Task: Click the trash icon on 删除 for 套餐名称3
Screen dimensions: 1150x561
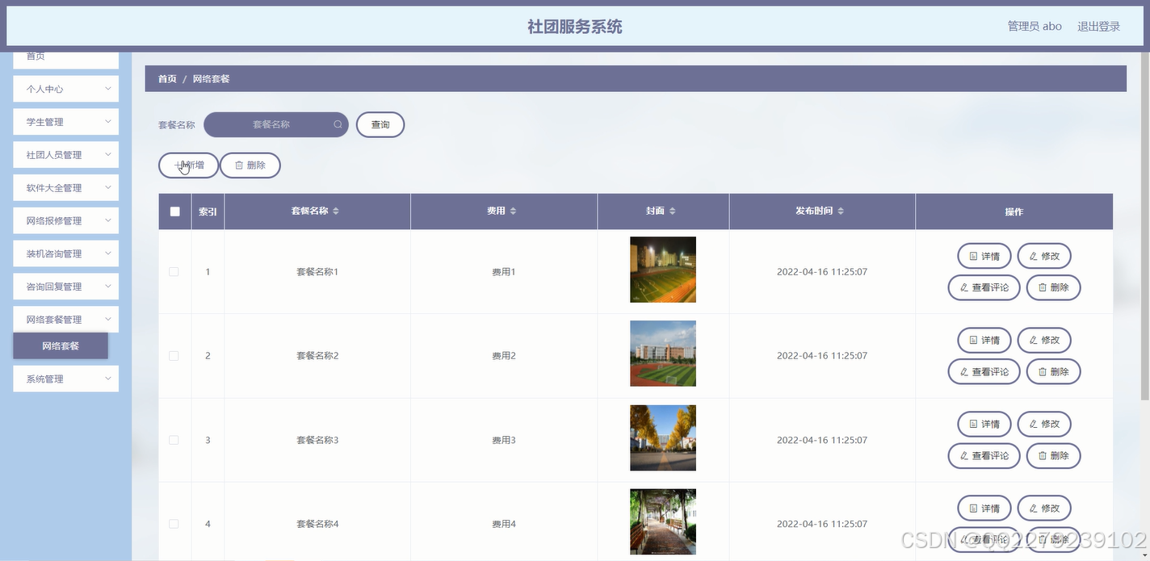Action: 1043,456
